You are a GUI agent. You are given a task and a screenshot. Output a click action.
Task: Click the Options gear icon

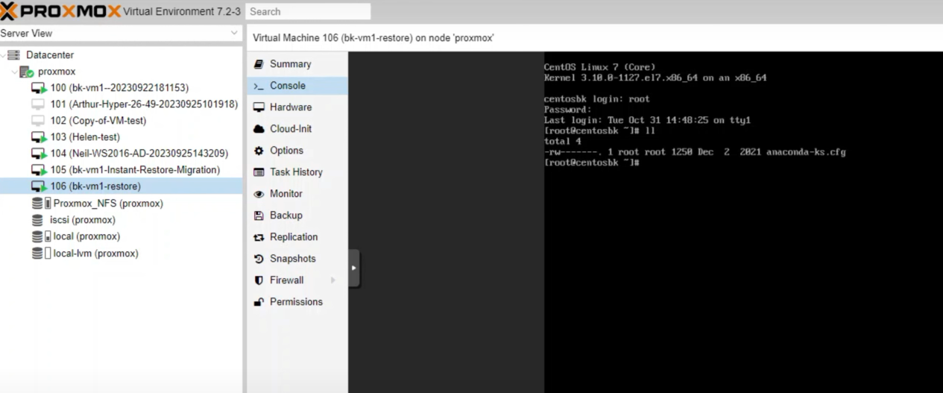tap(259, 151)
